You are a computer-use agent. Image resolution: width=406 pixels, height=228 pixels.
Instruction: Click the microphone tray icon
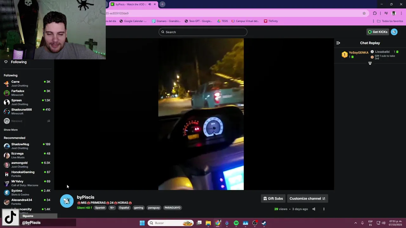point(363,223)
